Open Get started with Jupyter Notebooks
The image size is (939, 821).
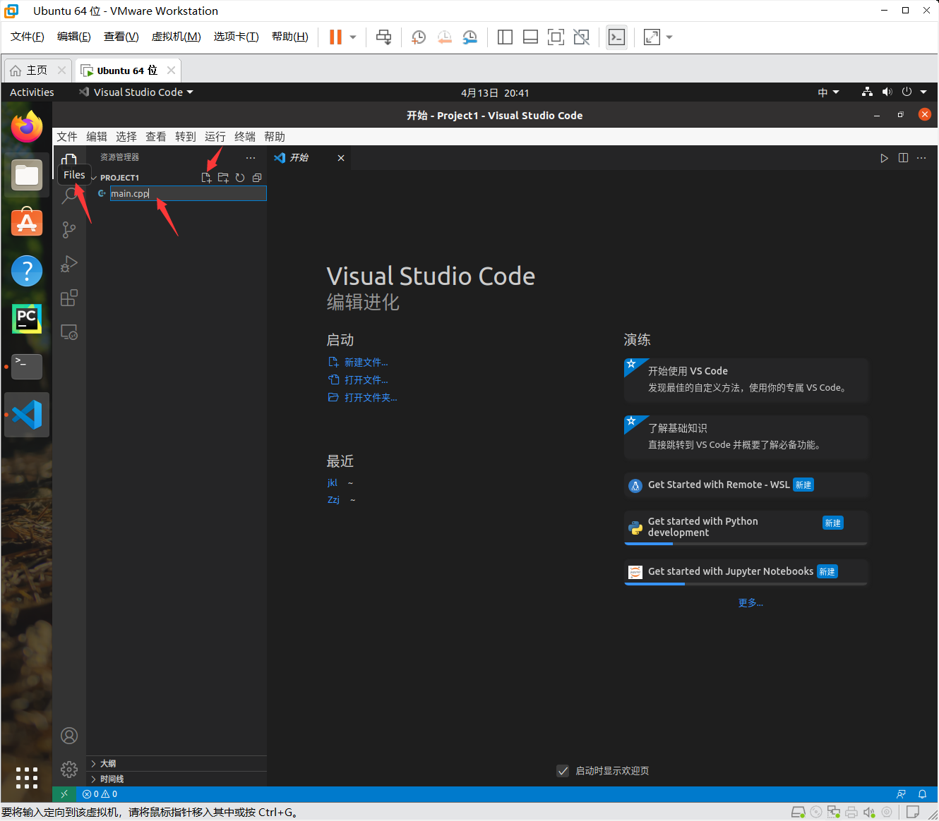(x=746, y=572)
